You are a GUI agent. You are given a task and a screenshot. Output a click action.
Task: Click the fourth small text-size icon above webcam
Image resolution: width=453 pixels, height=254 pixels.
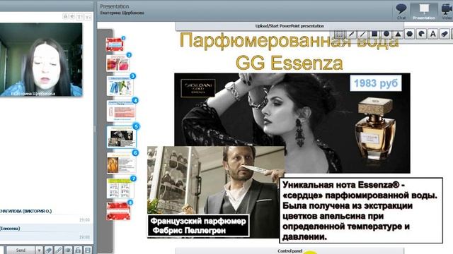tap(88, 17)
